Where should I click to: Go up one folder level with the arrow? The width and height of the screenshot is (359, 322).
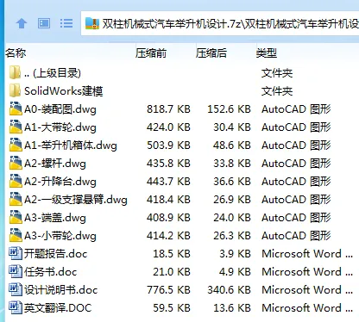22,23
